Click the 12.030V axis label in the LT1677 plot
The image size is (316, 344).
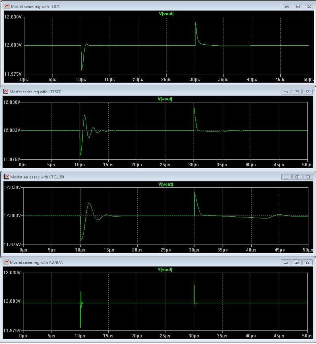pyautogui.click(x=12, y=102)
